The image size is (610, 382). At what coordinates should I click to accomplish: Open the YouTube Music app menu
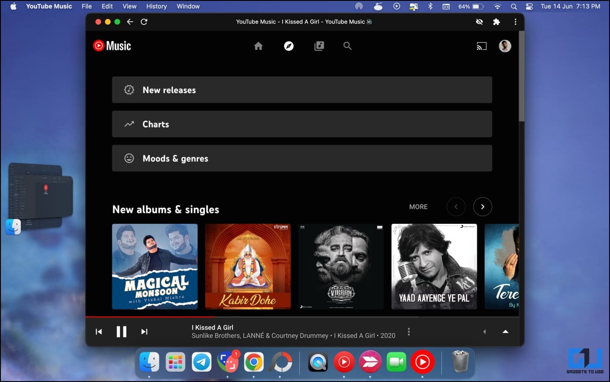(x=49, y=6)
